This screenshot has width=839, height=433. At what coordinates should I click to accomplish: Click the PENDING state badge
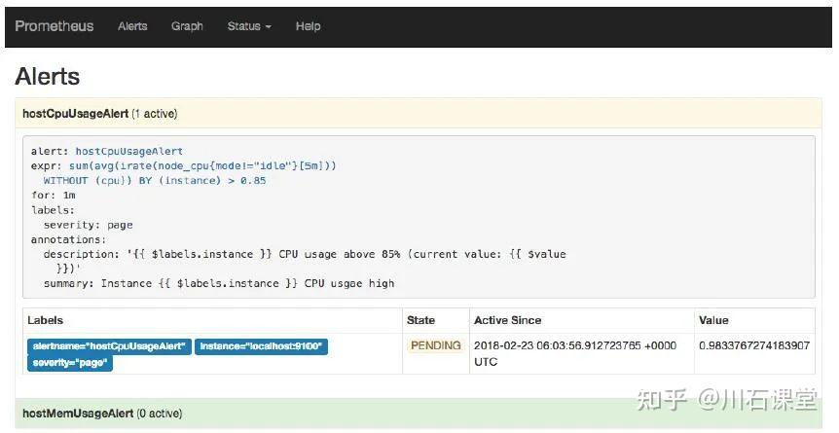click(x=435, y=345)
